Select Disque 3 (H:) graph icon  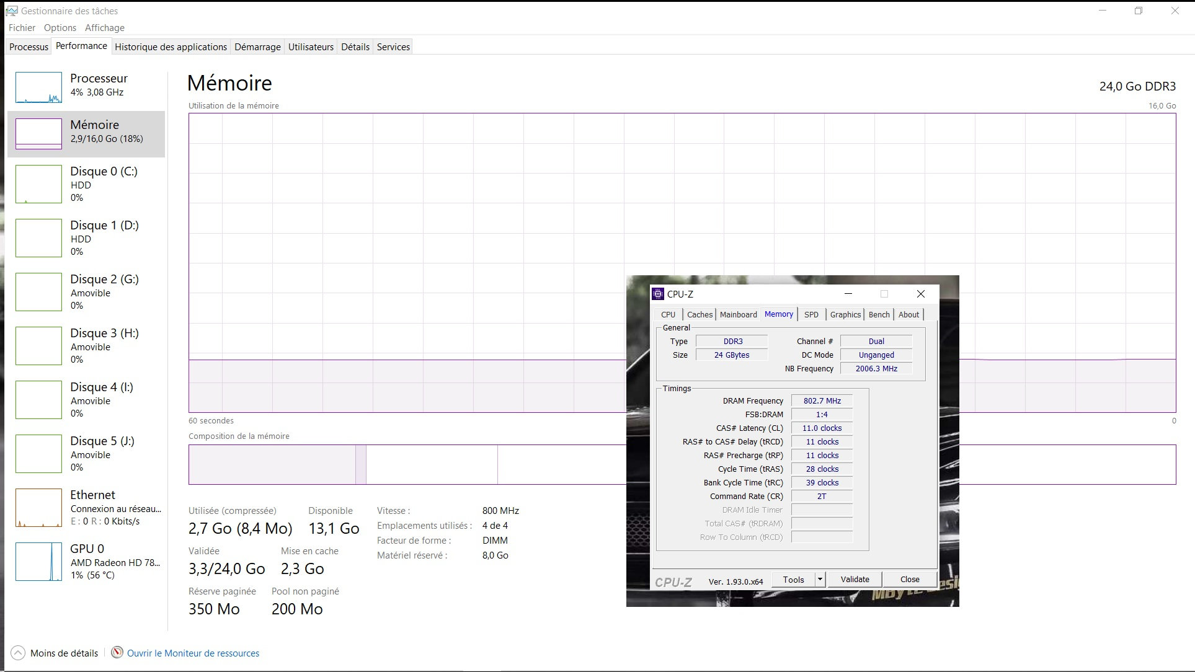[38, 346]
